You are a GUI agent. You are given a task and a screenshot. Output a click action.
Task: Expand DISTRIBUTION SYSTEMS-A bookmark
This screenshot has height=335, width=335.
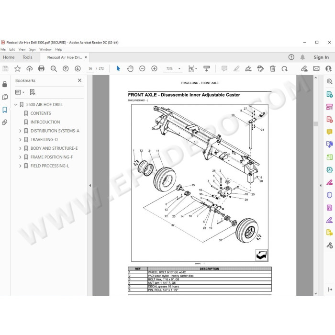(x=20, y=131)
